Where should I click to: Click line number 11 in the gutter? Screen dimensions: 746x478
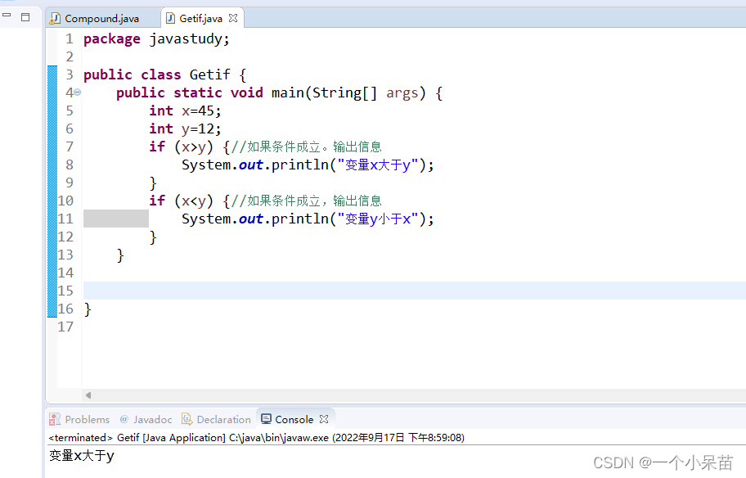pyautogui.click(x=65, y=219)
